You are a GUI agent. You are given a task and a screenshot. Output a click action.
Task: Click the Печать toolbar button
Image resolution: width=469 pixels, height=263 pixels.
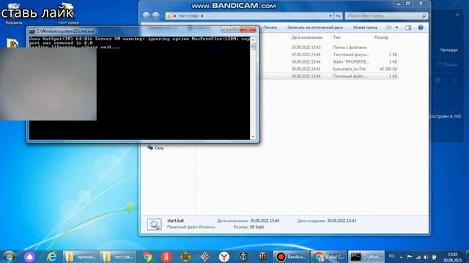click(270, 28)
